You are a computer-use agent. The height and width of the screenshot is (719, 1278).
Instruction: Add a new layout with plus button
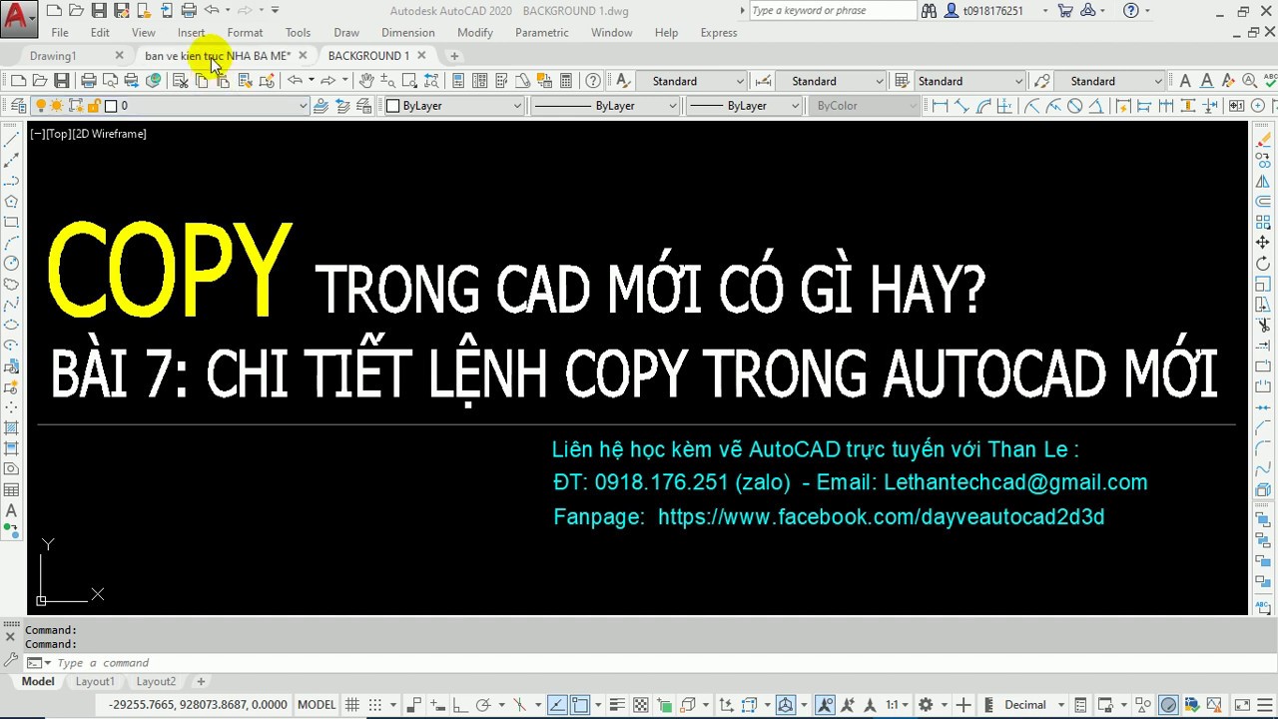tap(201, 682)
